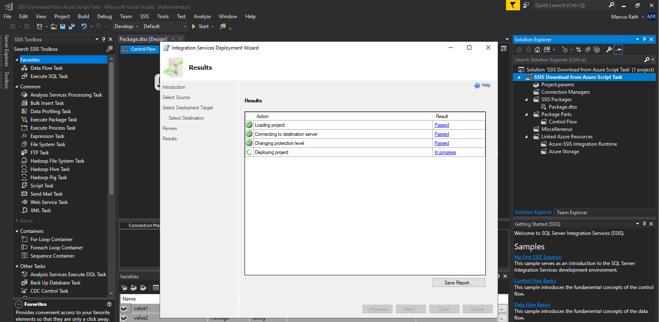The image size is (659, 322).
Task: Open the SSIS menu
Action: (144, 17)
